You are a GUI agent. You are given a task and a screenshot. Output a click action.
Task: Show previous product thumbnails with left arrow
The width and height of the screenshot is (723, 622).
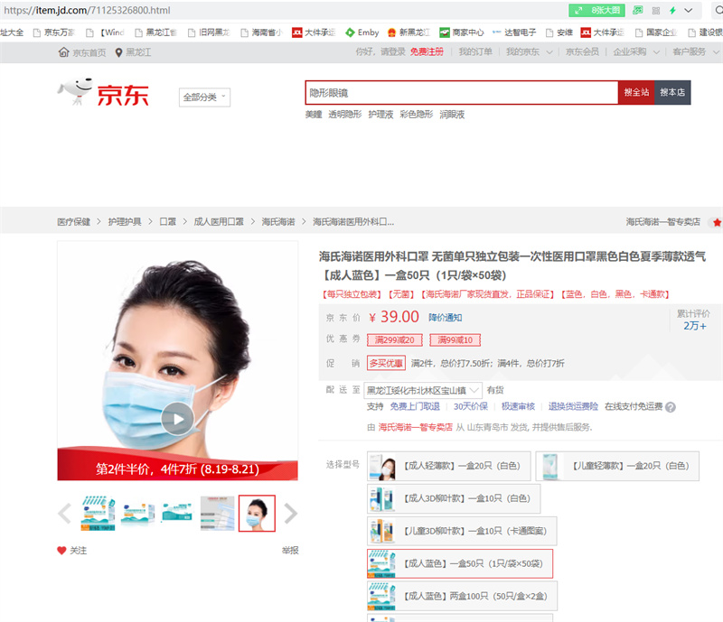coord(64,514)
